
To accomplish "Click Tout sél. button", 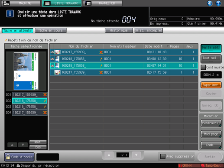I will coord(211,59).
